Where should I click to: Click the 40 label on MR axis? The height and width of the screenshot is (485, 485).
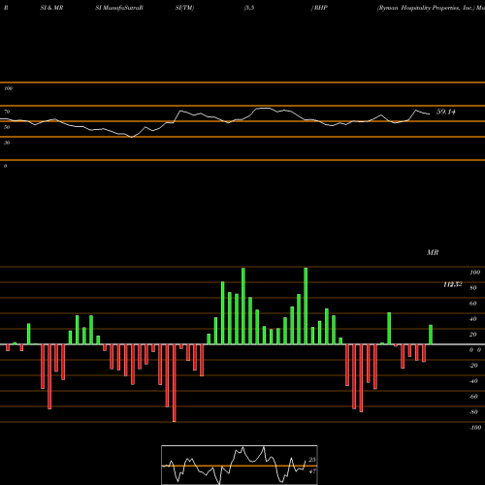point(473,319)
